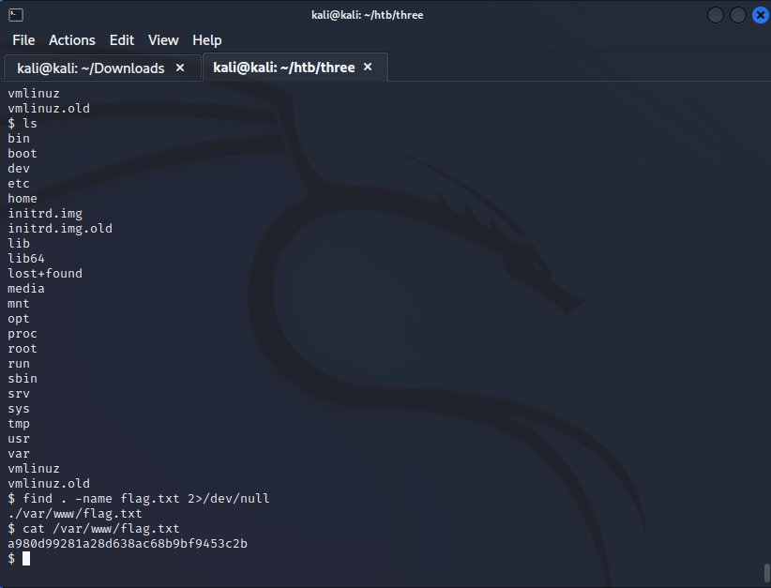Switch to the kali@kali ~/Downloads tab
The image size is (771, 588).
(x=91, y=68)
